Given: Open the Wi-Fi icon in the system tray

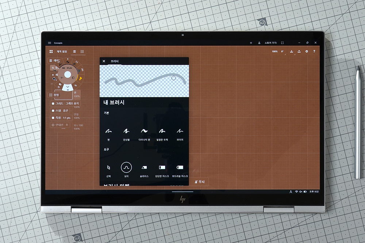Looking at the screenshot, I should point(296,192).
